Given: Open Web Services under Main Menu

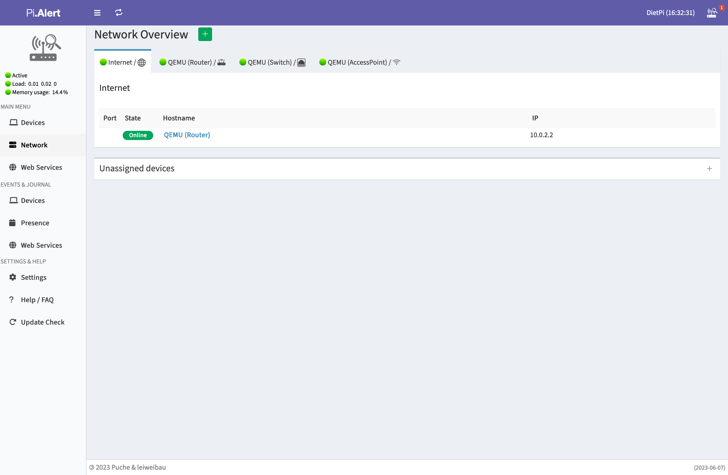Looking at the screenshot, I should coord(41,167).
